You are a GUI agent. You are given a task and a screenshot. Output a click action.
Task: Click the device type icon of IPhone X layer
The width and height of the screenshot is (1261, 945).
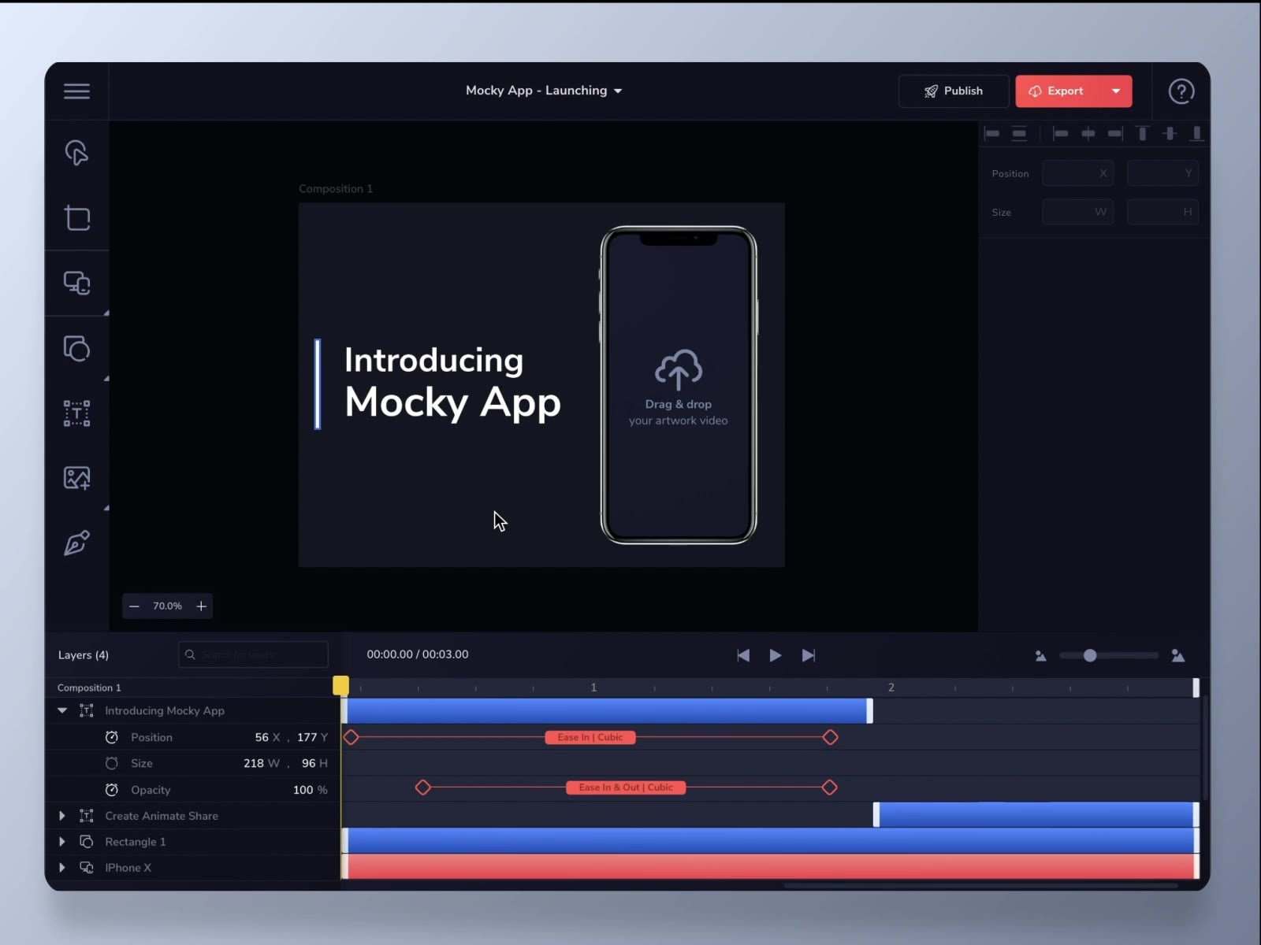87,868
